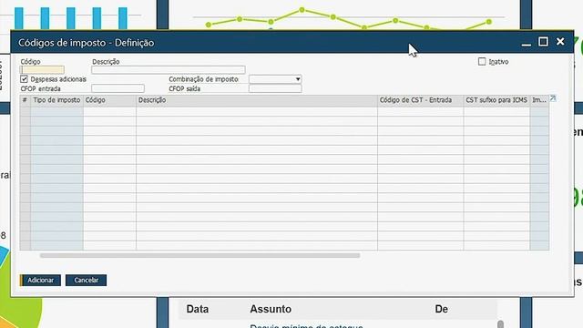583x328 pixels.
Task: Click the Descrição column header in table
Action: 257,100
